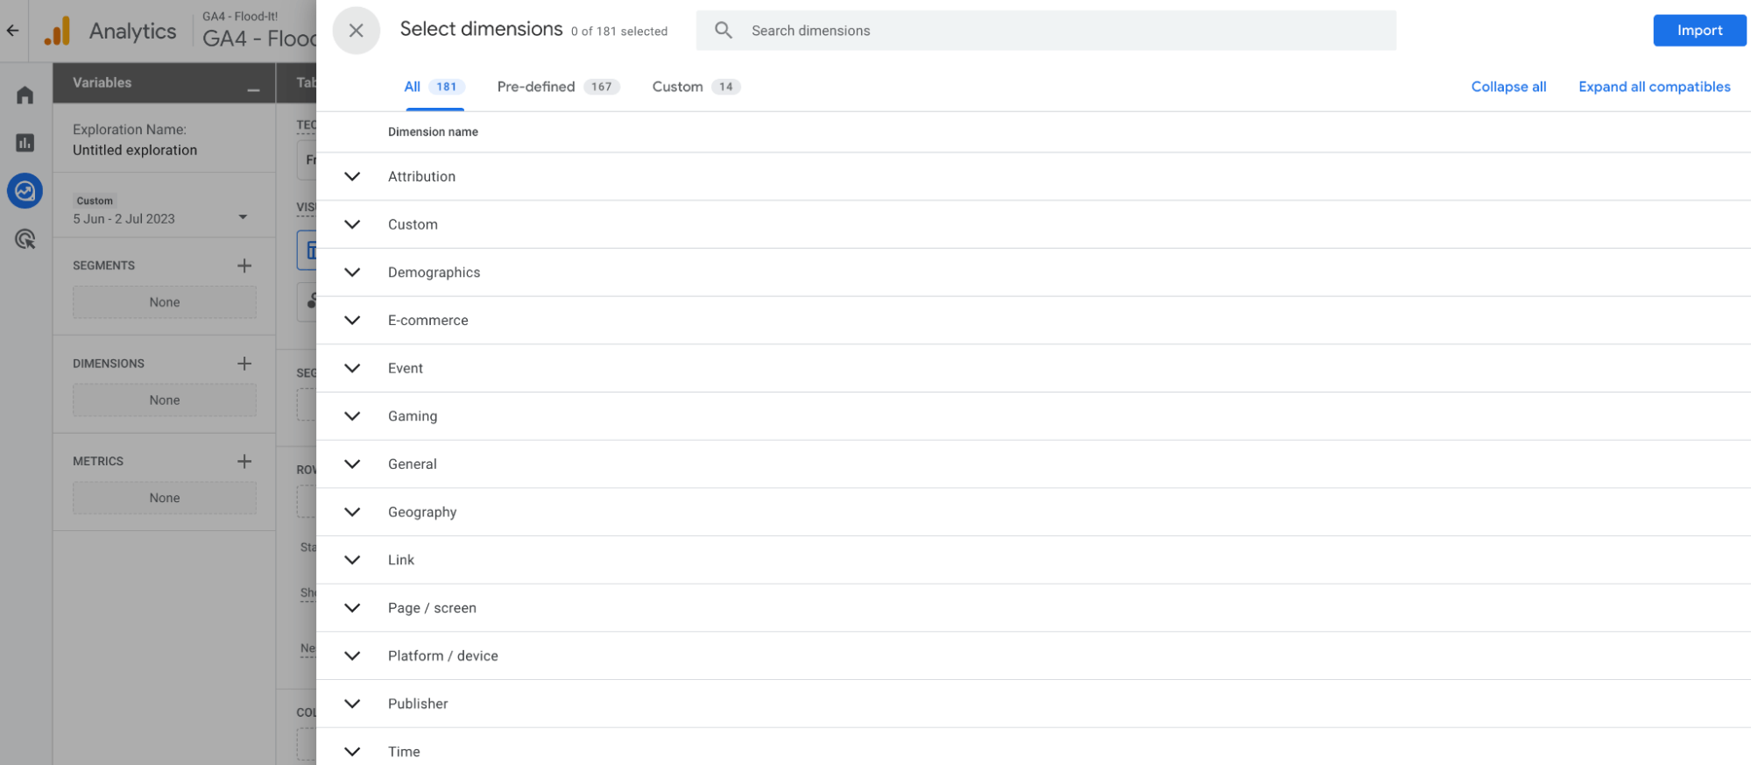Expand the Demographics category chevron

[x=352, y=273]
